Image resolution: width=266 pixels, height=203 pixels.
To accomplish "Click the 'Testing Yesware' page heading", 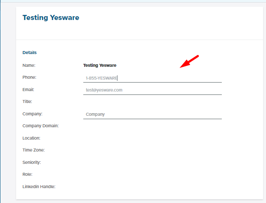I will (51, 18).
